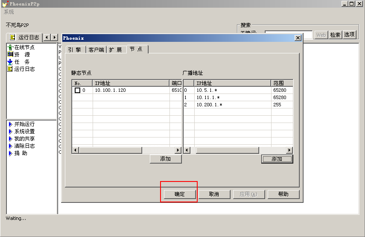The width and height of the screenshot is (365, 237).
Task: Click 添加 under broadcast address list
Action: point(277,159)
